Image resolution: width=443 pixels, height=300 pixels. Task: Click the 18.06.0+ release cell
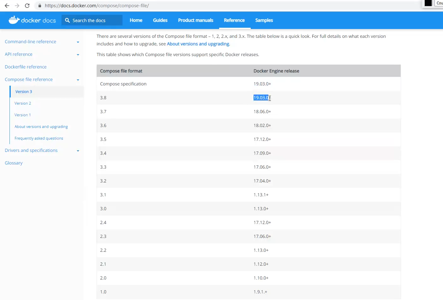(x=262, y=112)
